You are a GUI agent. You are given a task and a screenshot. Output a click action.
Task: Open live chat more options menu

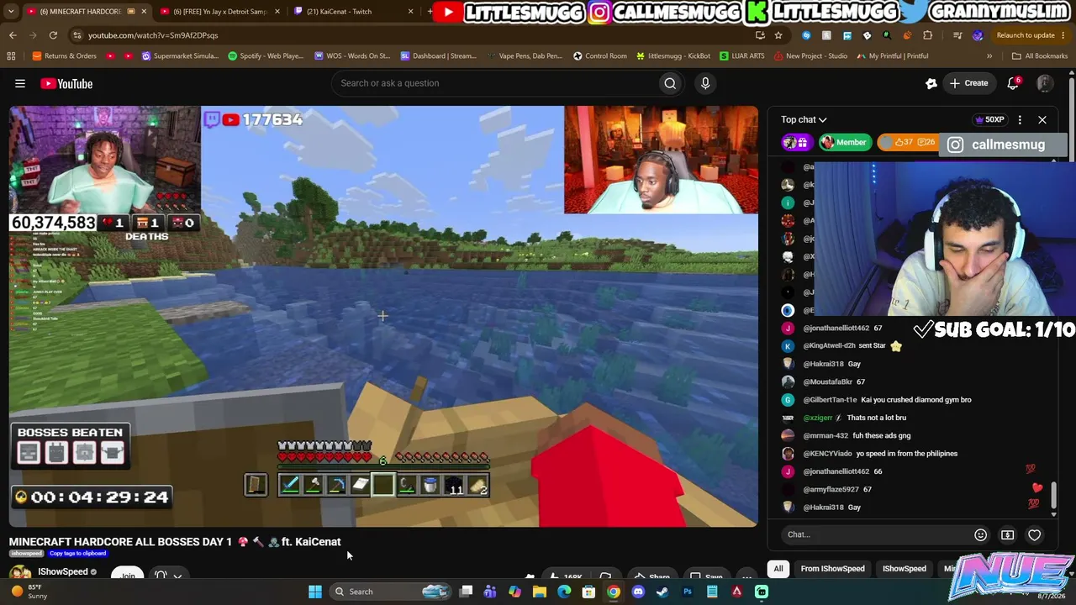1020,119
